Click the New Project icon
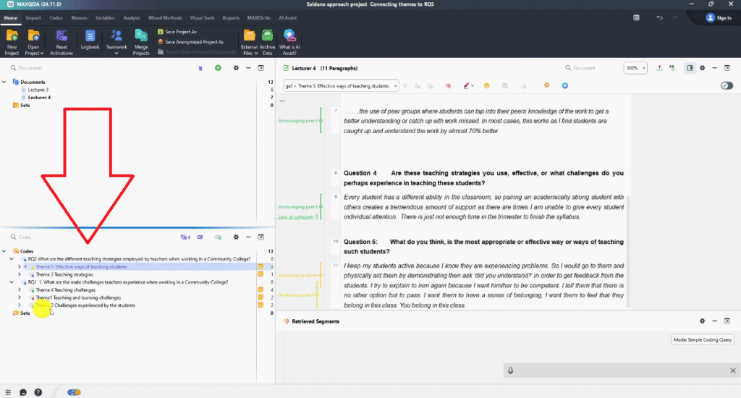741x398 pixels. pyautogui.click(x=12, y=36)
